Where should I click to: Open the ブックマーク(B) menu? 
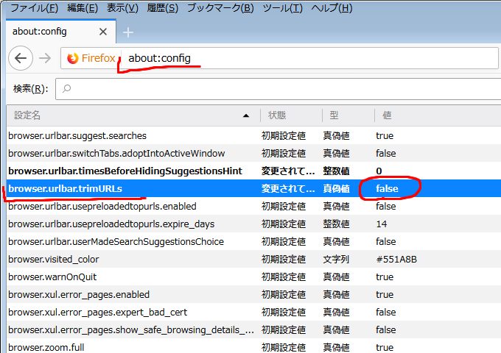click(x=220, y=8)
